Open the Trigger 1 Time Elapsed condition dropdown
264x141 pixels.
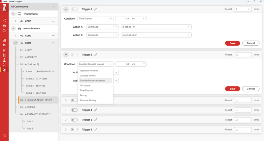tap(95, 19)
